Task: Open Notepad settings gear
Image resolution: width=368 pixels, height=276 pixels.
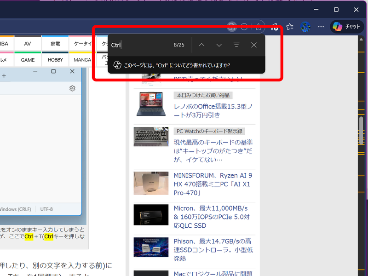Action: [72, 88]
